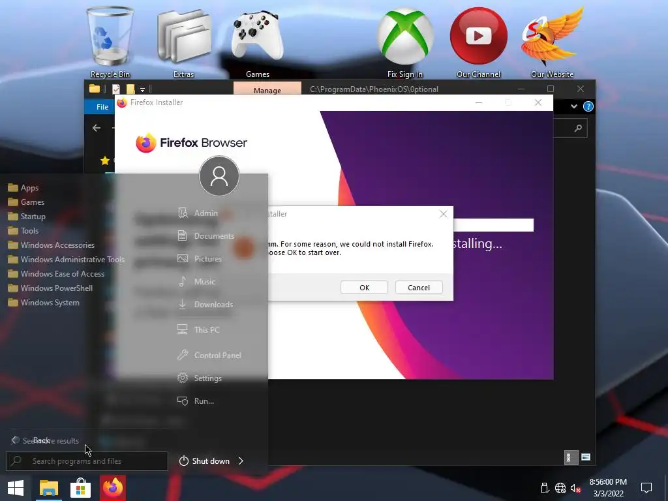Open Microsoft Store from the taskbar
668x501 pixels.
[80, 488]
